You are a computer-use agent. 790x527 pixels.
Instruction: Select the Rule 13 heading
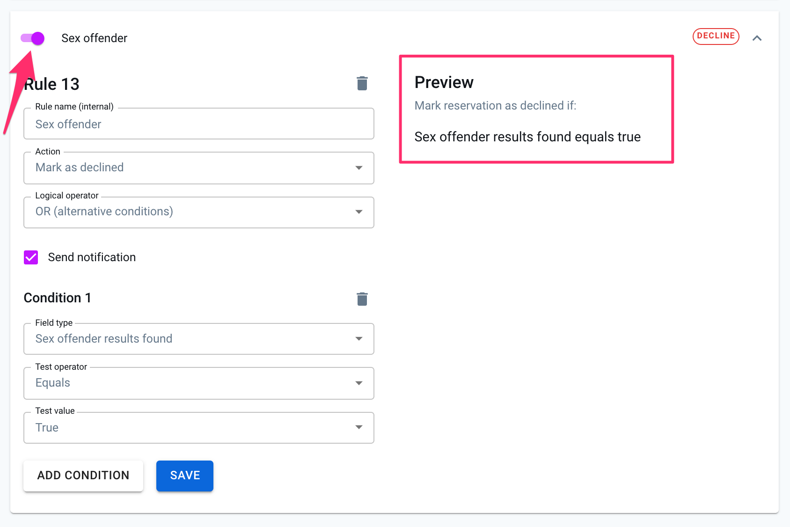tap(51, 84)
